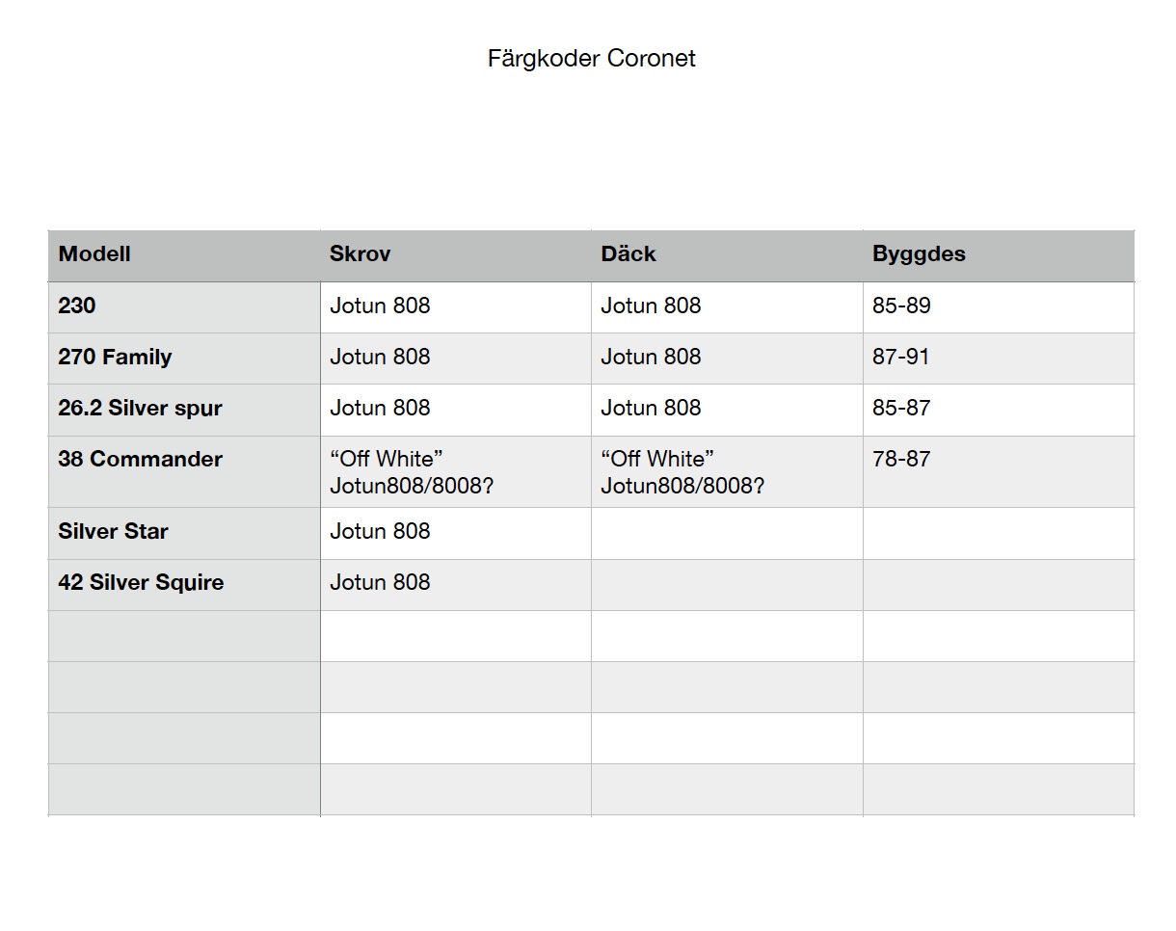Select the "230" model cell
Image resolution: width=1176 pixels, height=931 pixels.
(77, 306)
